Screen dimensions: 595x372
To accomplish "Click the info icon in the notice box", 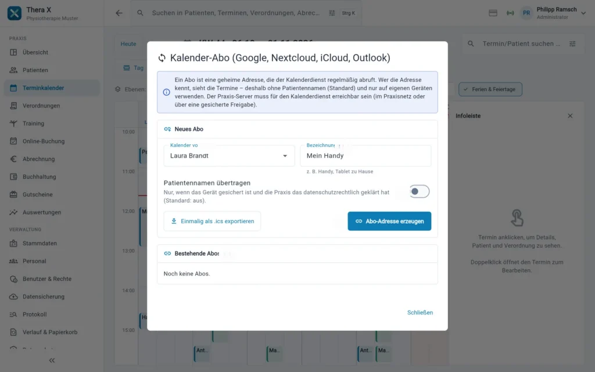I will point(167,92).
